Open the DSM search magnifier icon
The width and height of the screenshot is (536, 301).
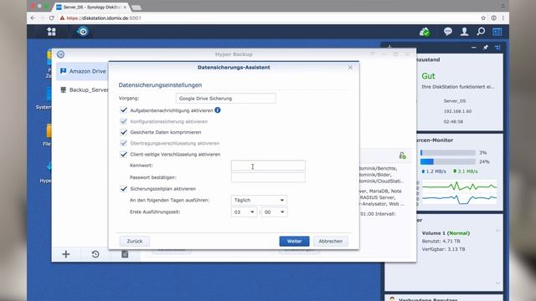click(x=481, y=32)
